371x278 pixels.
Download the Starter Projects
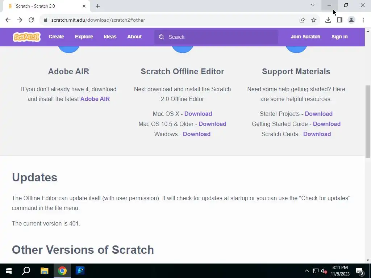click(x=319, y=114)
